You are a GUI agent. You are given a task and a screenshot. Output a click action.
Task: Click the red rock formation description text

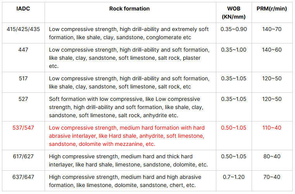point(127,136)
